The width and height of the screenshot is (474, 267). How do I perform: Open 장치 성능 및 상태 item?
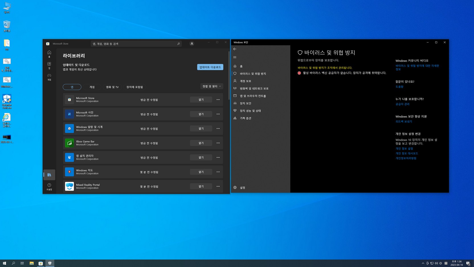click(x=261, y=111)
